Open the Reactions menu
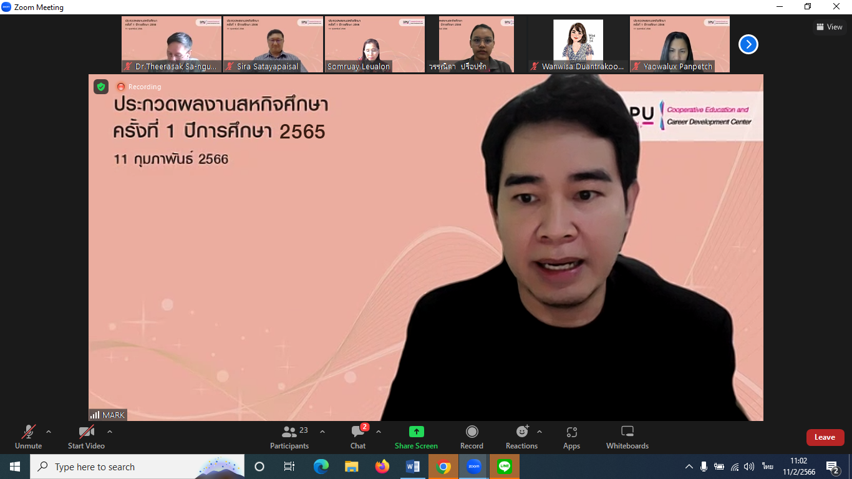852x479 pixels. (x=521, y=437)
